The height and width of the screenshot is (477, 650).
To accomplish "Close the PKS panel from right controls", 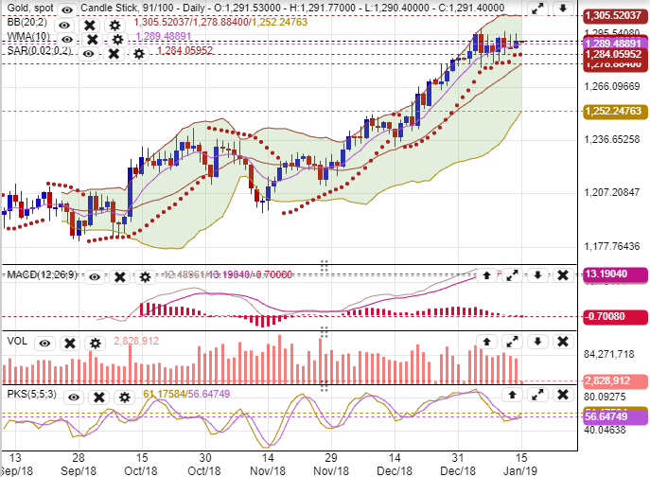I will coord(561,392).
